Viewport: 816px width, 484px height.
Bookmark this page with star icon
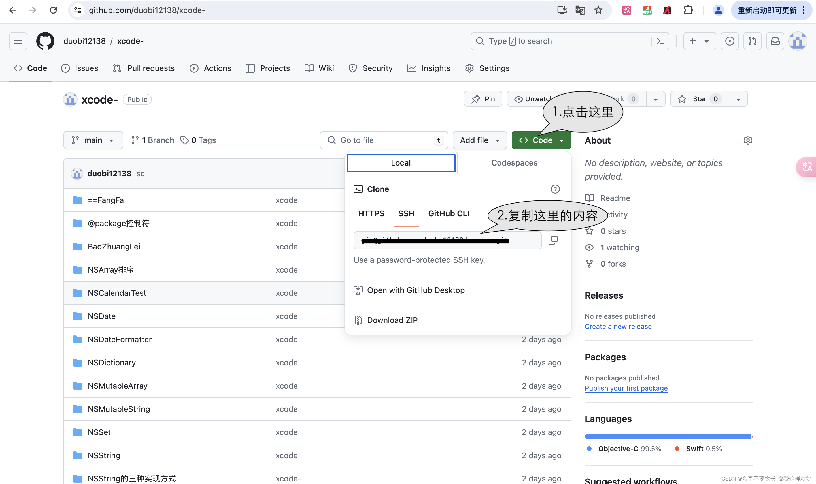pyautogui.click(x=598, y=10)
